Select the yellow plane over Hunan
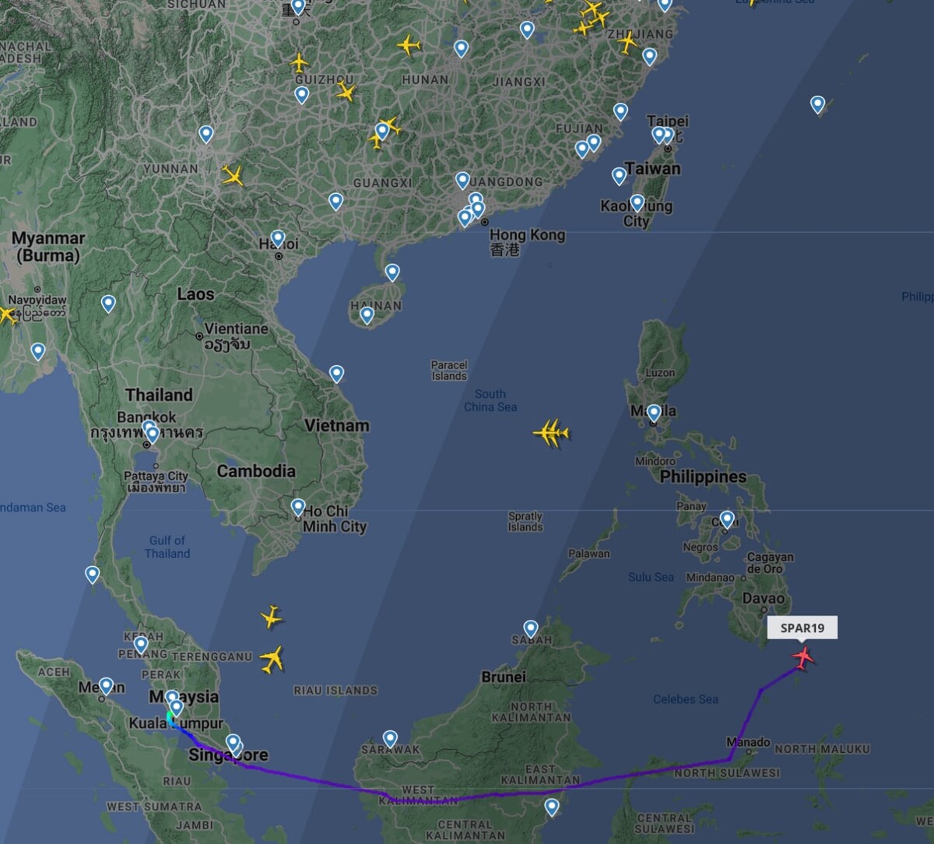Image resolution: width=934 pixels, height=844 pixels. (409, 45)
